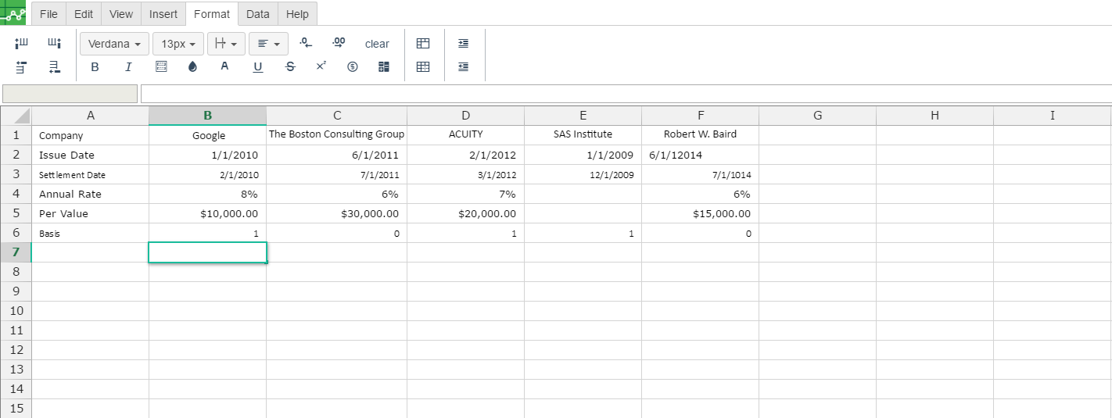Click the insert column left icon
1112x418 pixels.
click(22, 43)
